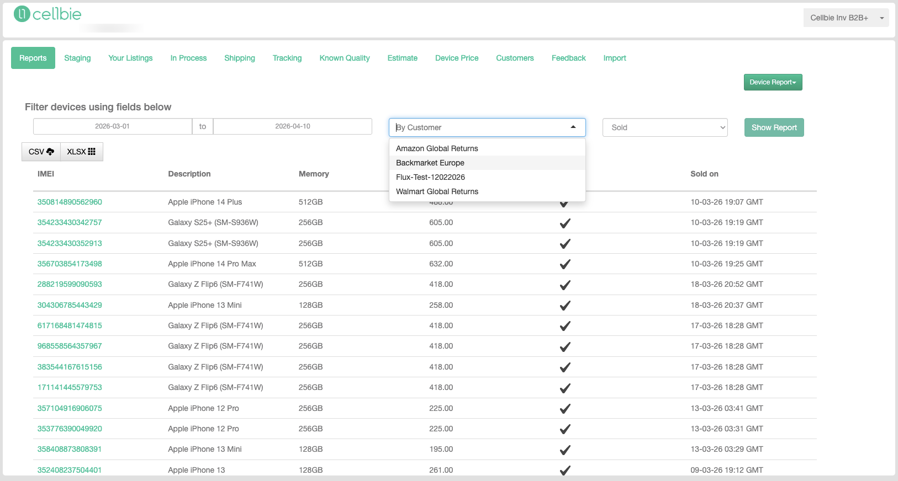Click sold date '18-03-26 20:52 GMT'

coord(727,284)
